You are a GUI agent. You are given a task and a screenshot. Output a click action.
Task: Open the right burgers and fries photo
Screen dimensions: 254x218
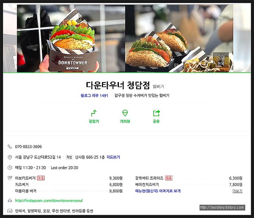click(179, 38)
